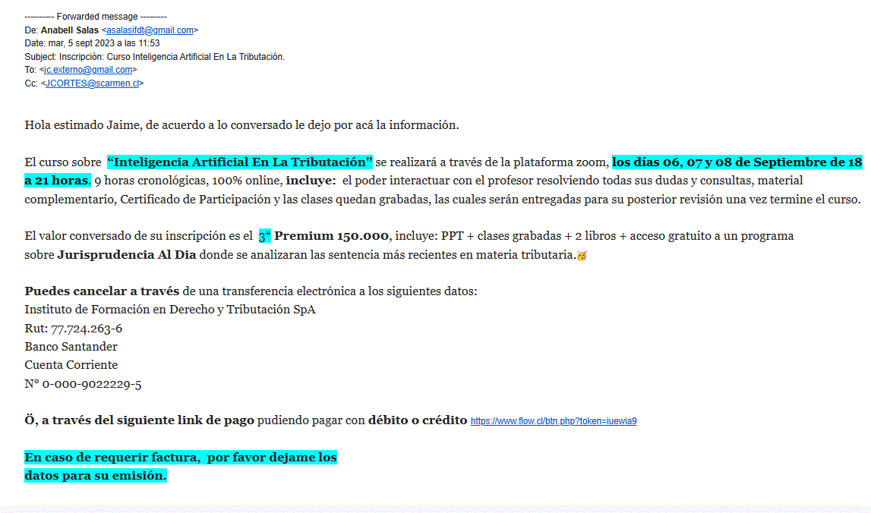Click the highlighted course title 'Inteligencia Artificial En La Tributación'
The image size is (871, 513).
point(240,162)
